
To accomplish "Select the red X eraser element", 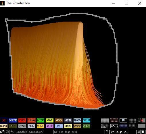I will pyautogui.click(x=4, y=120).
